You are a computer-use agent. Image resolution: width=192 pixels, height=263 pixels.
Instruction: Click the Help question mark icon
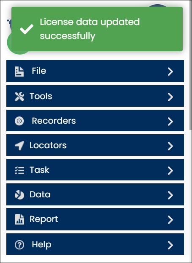pyautogui.click(x=19, y=245)
